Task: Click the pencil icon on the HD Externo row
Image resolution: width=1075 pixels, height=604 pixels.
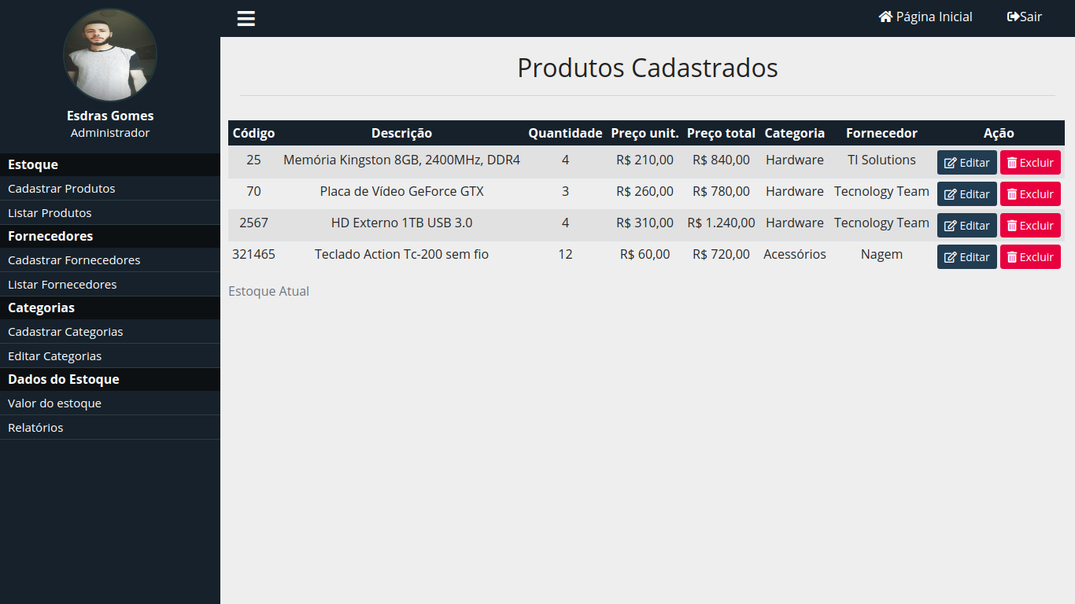Action: 951,225
